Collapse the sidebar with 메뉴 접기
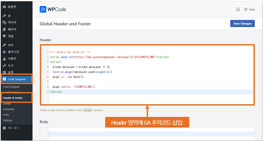The width and height of the screenshot is (263, 141). click(x=13, y=128)
